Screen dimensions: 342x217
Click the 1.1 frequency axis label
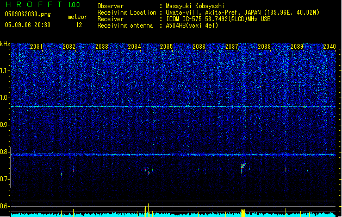point(5,71)
